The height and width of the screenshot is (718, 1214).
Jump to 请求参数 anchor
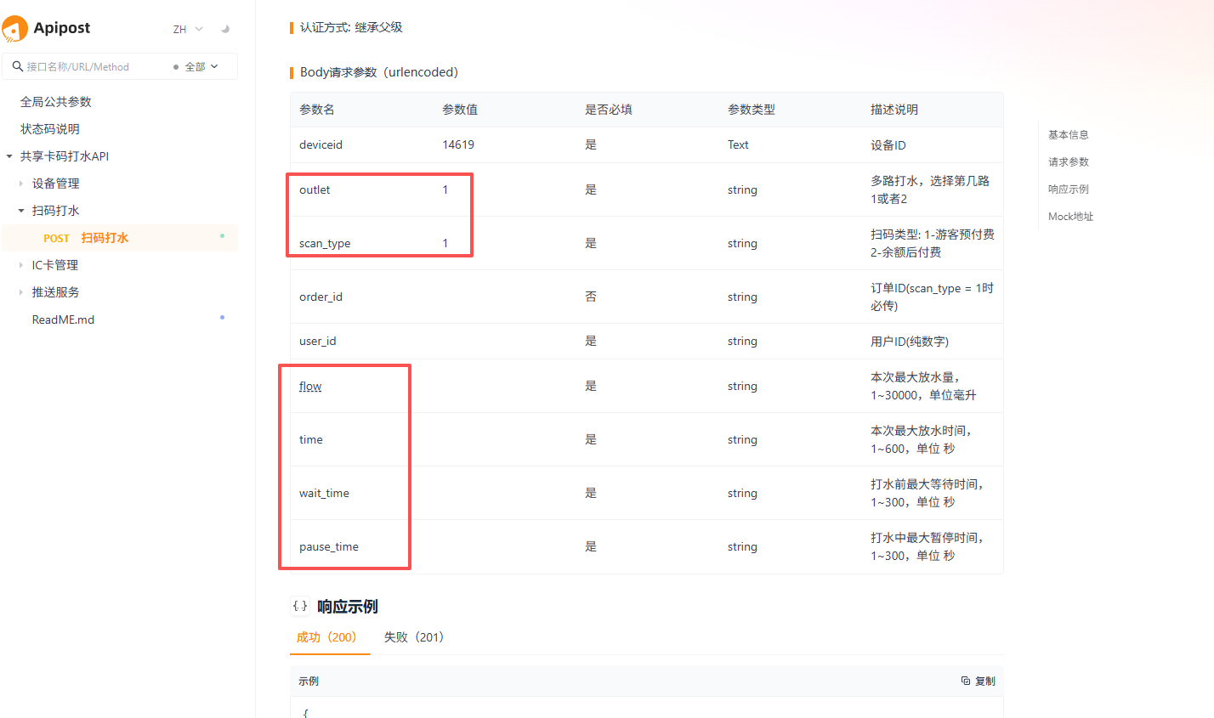pyautogui.click(x=1069, y=162)
